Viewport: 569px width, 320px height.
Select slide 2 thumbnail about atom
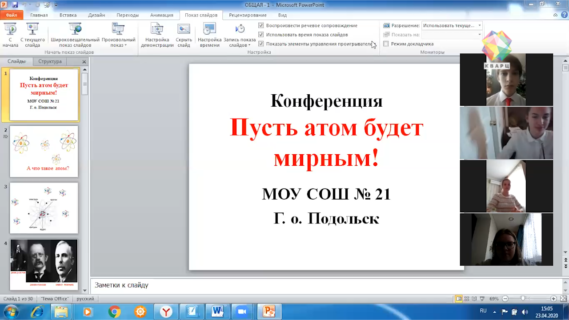[44, 152]
